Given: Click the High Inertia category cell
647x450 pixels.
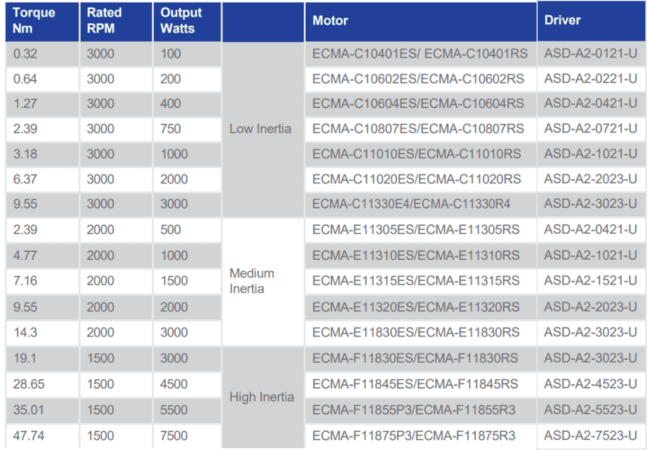Looking at the screenshot, I should (x=262, y=397).
